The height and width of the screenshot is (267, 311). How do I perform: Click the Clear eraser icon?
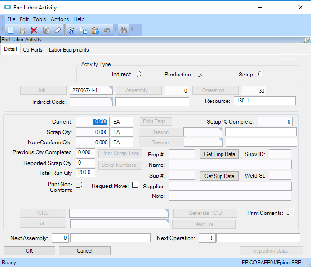pyautogui.click(x=58, y=31)
